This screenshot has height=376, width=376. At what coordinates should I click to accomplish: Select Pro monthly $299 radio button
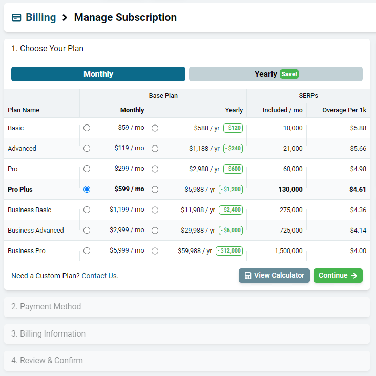(87, 169)
